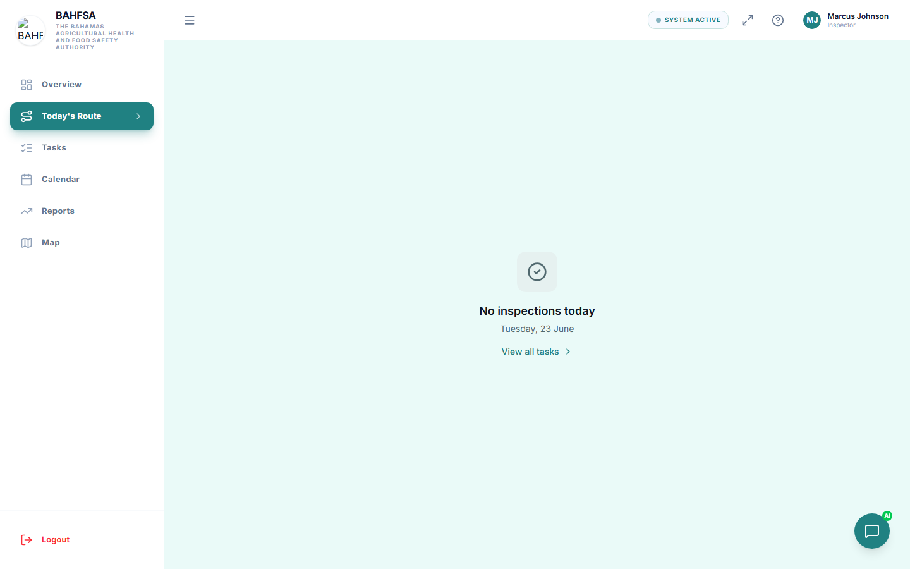Screen dimensions: 910x569
Task: Click the Today's Route path icon
Action: click(27, 116)
